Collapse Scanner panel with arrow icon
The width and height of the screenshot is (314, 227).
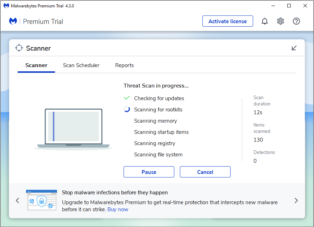294,48
